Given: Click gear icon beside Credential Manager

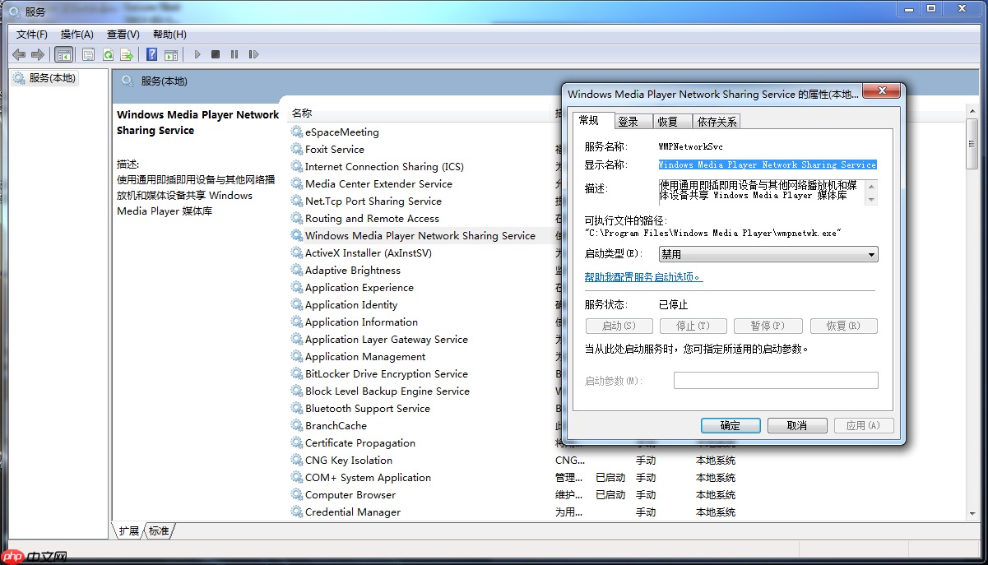Looking at the screenshot, I should [297, 512].
